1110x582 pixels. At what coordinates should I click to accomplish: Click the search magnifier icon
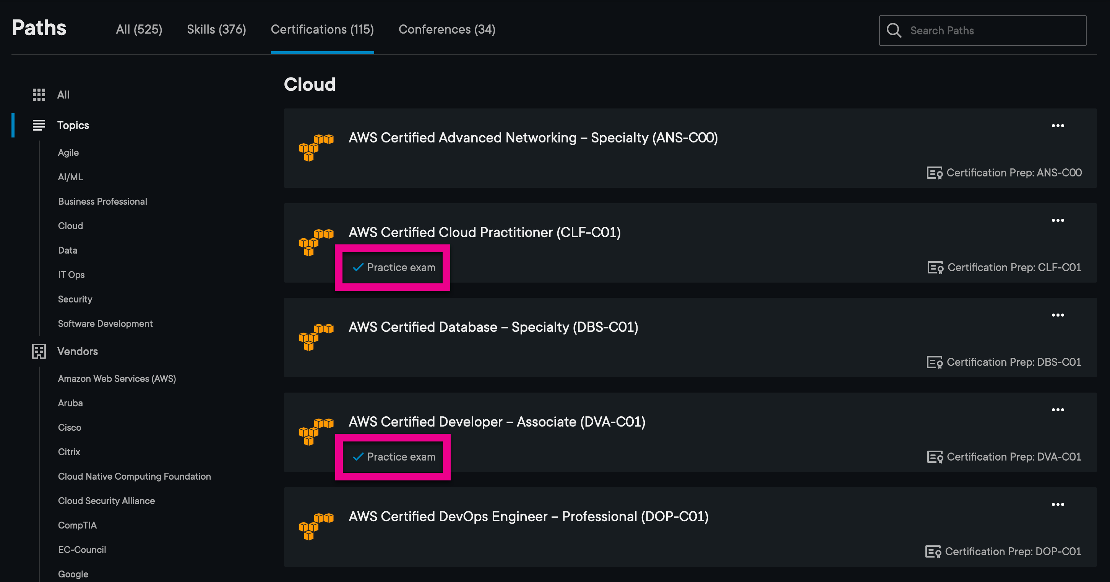pos(894,31)
